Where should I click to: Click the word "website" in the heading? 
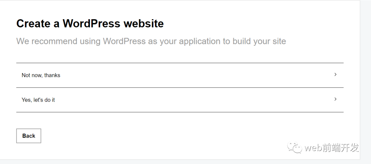coord(144,24)
